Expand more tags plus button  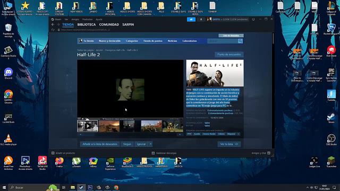(239, 134)
